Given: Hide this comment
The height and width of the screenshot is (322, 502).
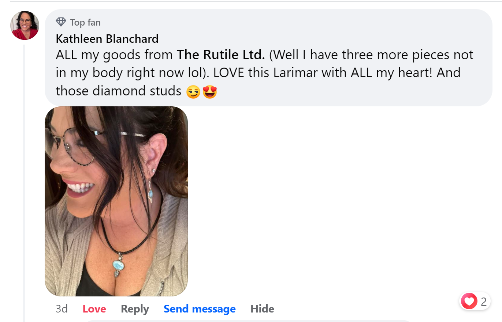Looking at the screenshot, I should (x=262, y=309).
